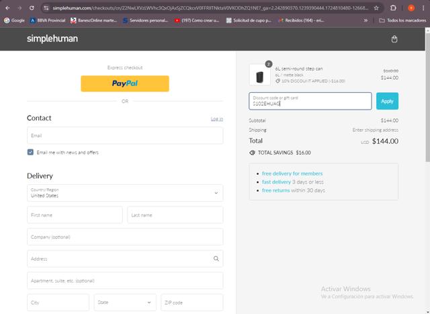This screenshot has width=430, height=314.
Task: Open the Todos los marcadores folder
Action: click(402, 20)
